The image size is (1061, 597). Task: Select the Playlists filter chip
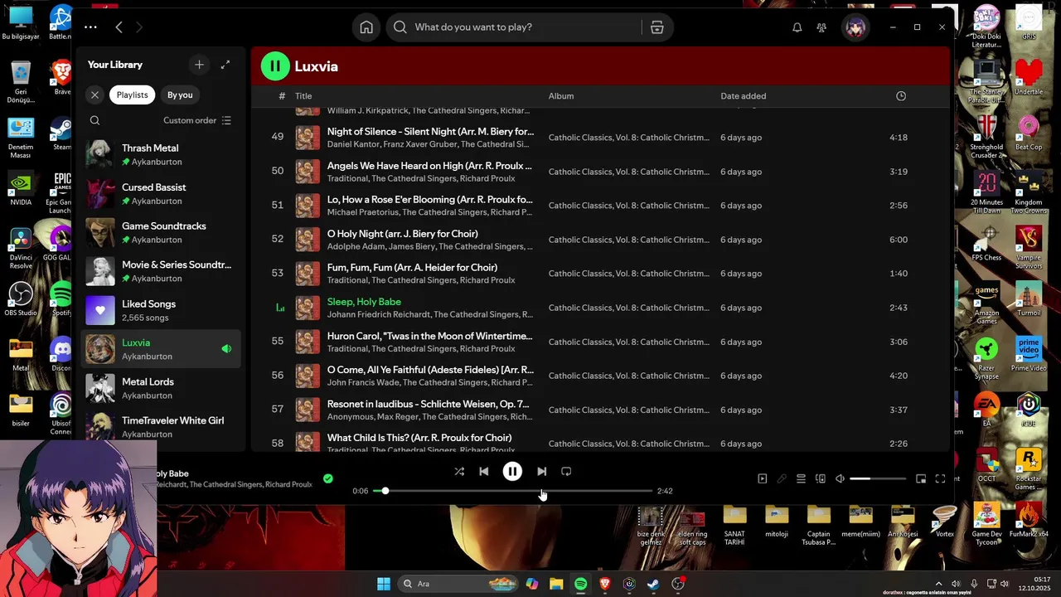tap(132, 95)
